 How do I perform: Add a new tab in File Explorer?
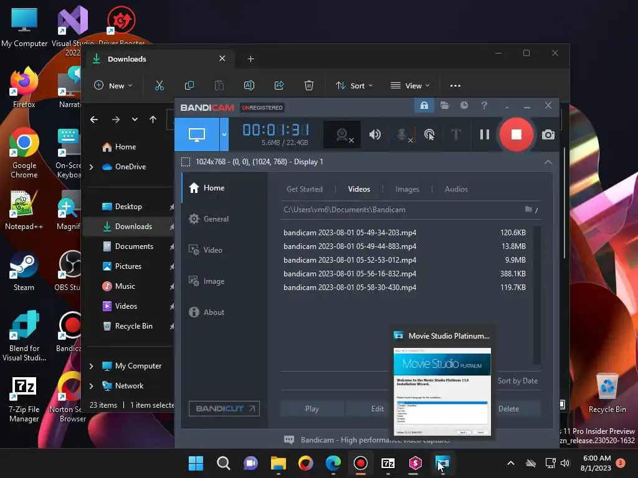(250, 59)
